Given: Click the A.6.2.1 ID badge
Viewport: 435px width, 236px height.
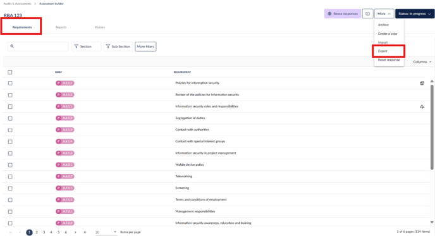Looking at the screenshot, I should (65, 165).
